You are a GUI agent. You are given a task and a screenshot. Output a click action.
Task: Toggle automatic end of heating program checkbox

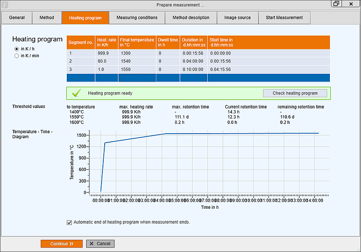point(69,222)
